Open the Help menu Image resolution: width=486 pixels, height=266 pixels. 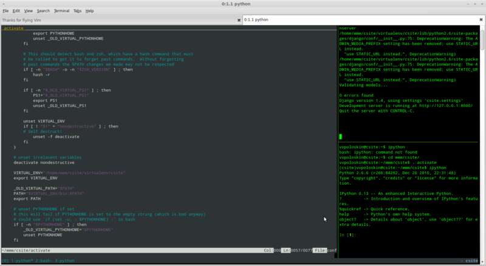(89, 11)
